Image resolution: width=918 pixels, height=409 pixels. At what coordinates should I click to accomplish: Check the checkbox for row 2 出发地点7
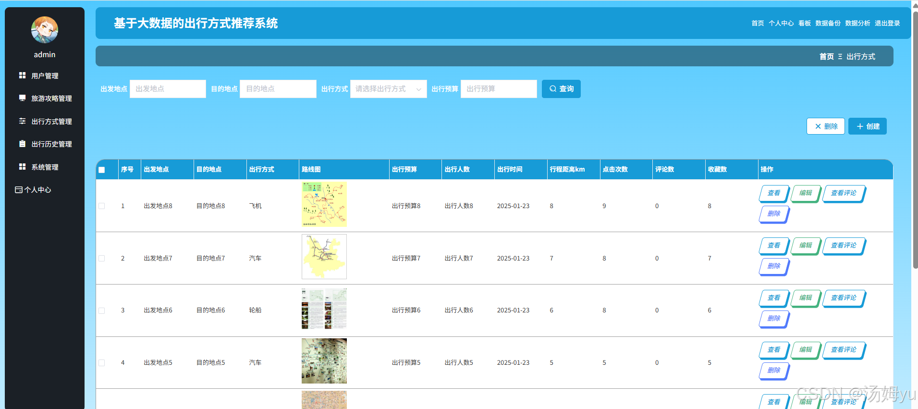[x=102, y=258]
